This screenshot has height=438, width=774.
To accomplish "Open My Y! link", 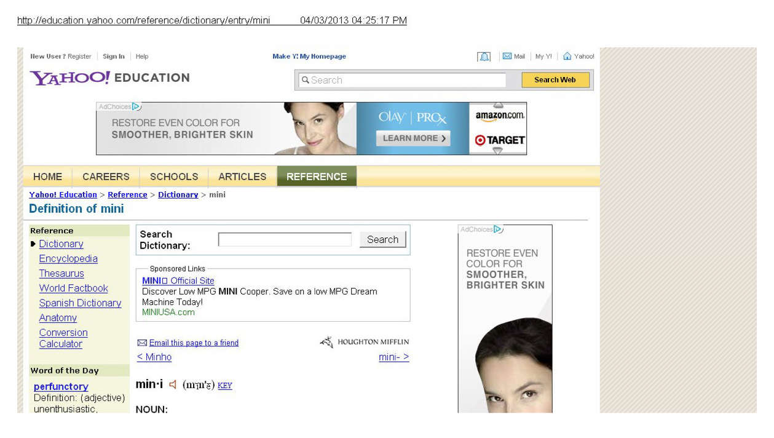I will (x=543, y=57).
